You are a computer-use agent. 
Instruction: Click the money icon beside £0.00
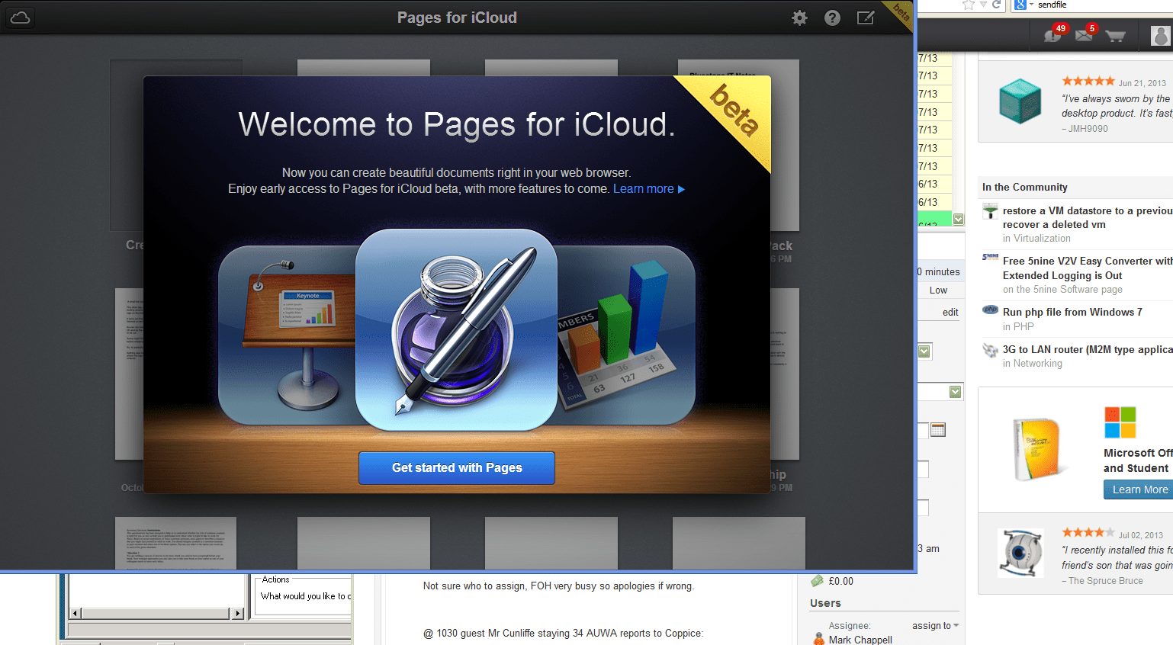(818, 581)
